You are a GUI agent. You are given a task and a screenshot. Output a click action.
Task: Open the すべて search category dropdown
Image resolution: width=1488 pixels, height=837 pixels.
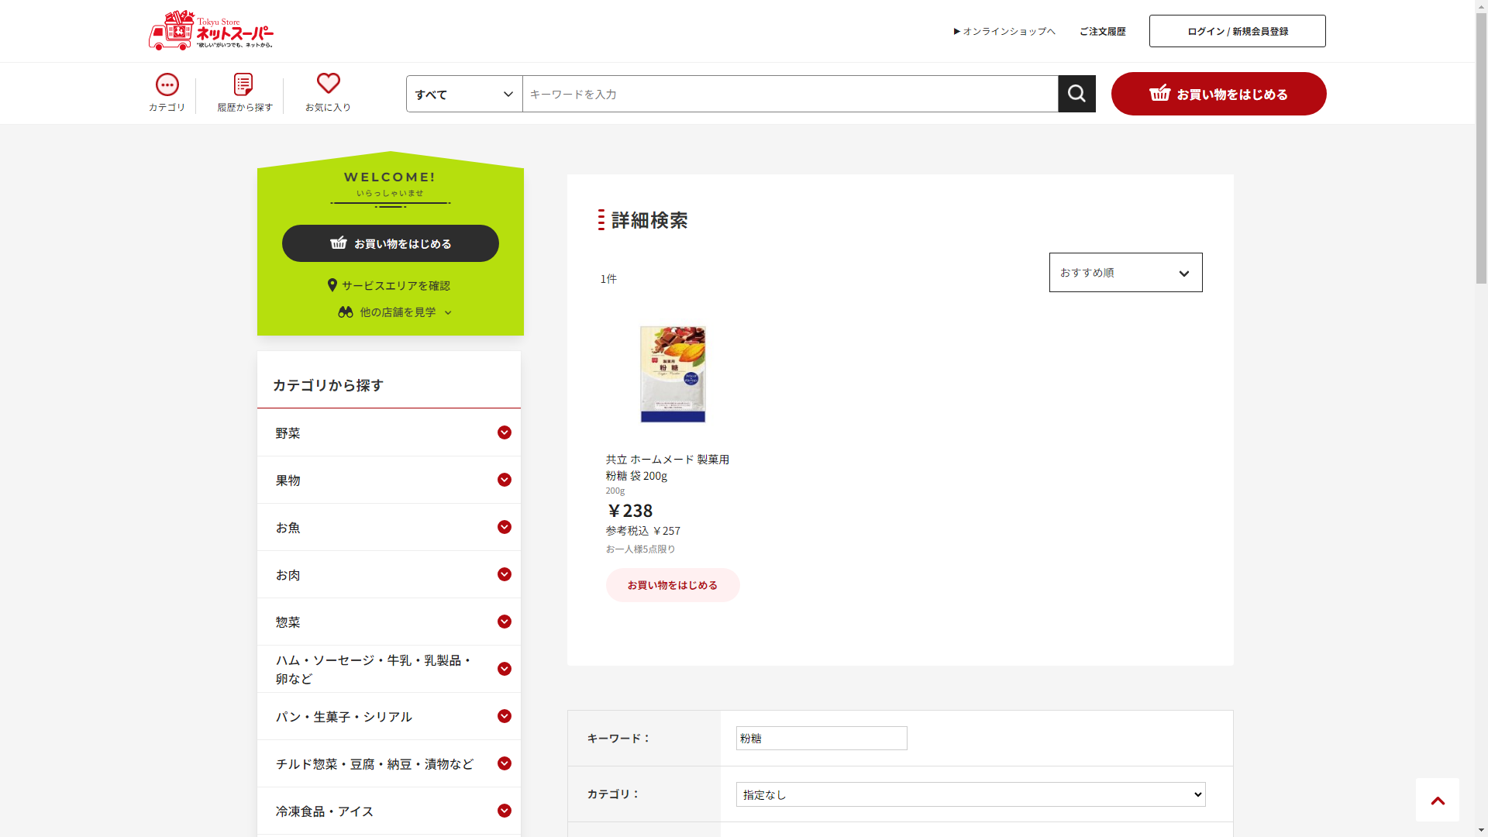coord(463,94)
